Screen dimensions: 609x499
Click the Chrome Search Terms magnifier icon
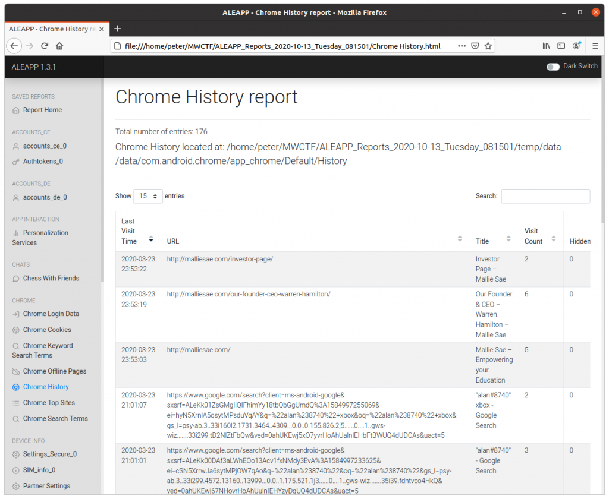[16, 419]
